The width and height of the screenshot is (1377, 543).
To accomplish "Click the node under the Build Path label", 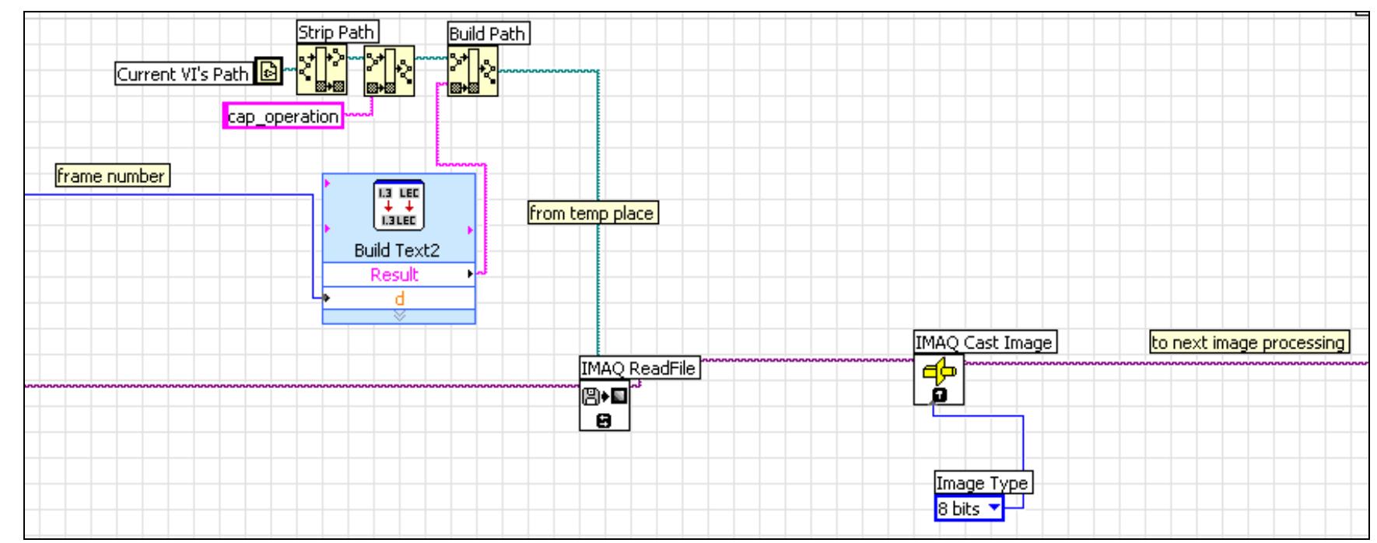I will point(473,70).
